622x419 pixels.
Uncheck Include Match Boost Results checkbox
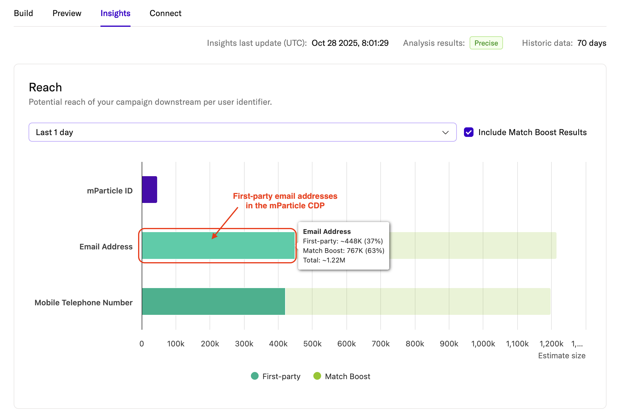(469, 132)
